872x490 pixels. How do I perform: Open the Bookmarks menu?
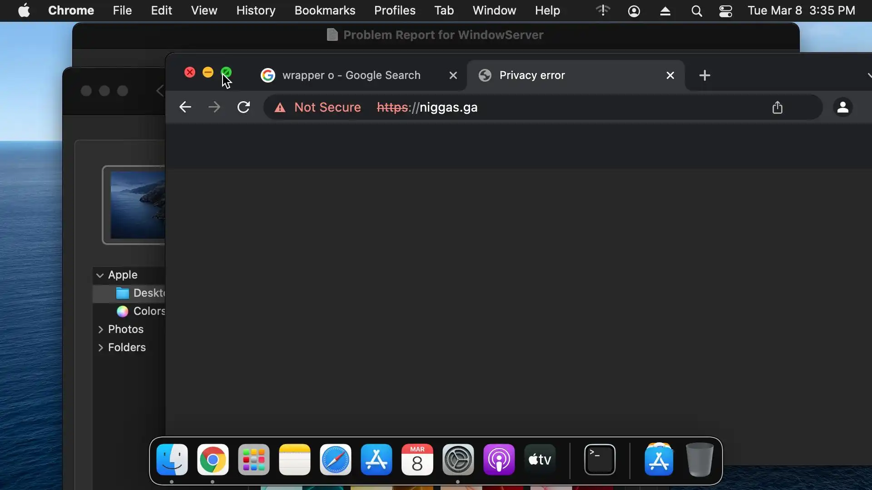tap(324, 10)
